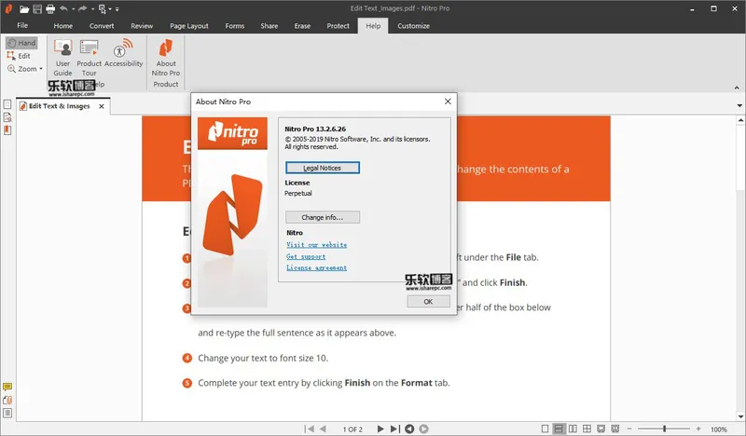The height and width of the screenshot is (436, 746).
Task: Open the Comments pane at sidebar bottom
Action: pyautogui.click(x=7, y=387)
